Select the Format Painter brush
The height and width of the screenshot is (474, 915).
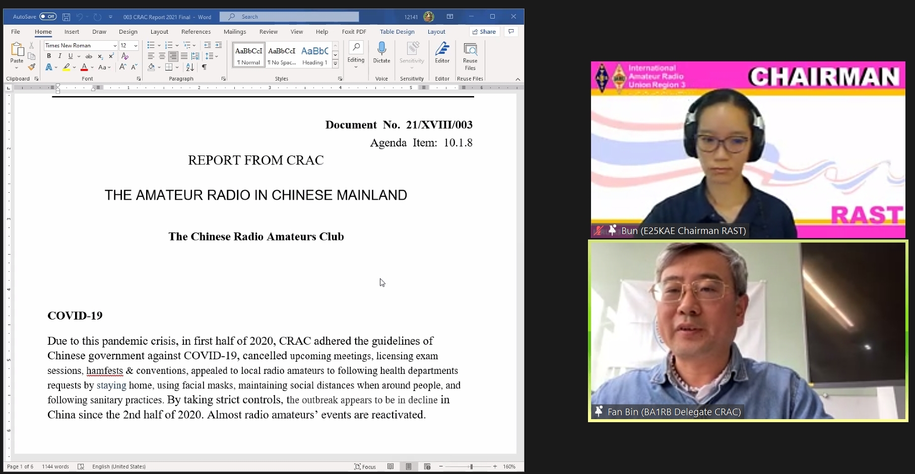(31, 67)
